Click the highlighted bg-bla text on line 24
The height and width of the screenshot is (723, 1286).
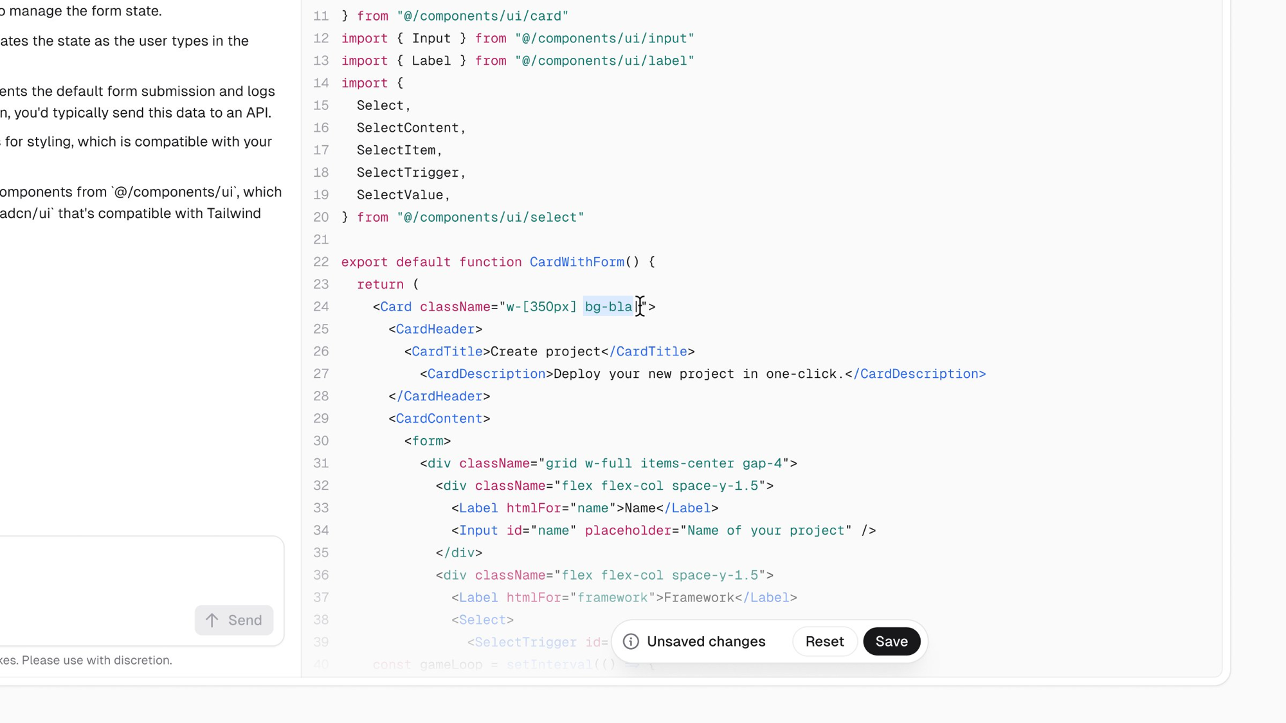(608, 307)
